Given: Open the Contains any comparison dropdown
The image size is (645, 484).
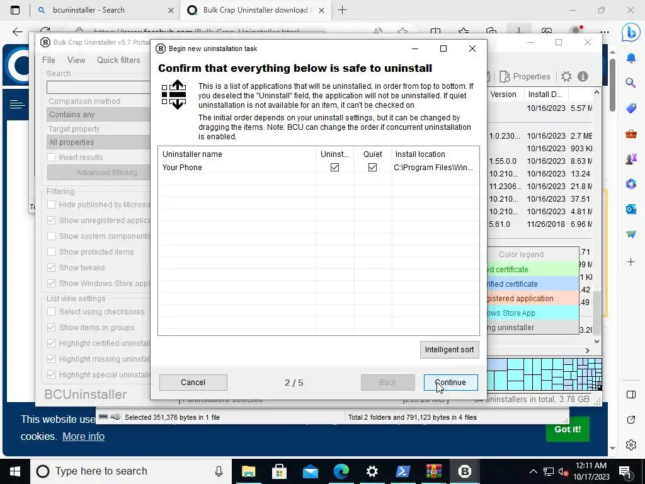Looking at the screenshot, I should click(x=99, y=115).
